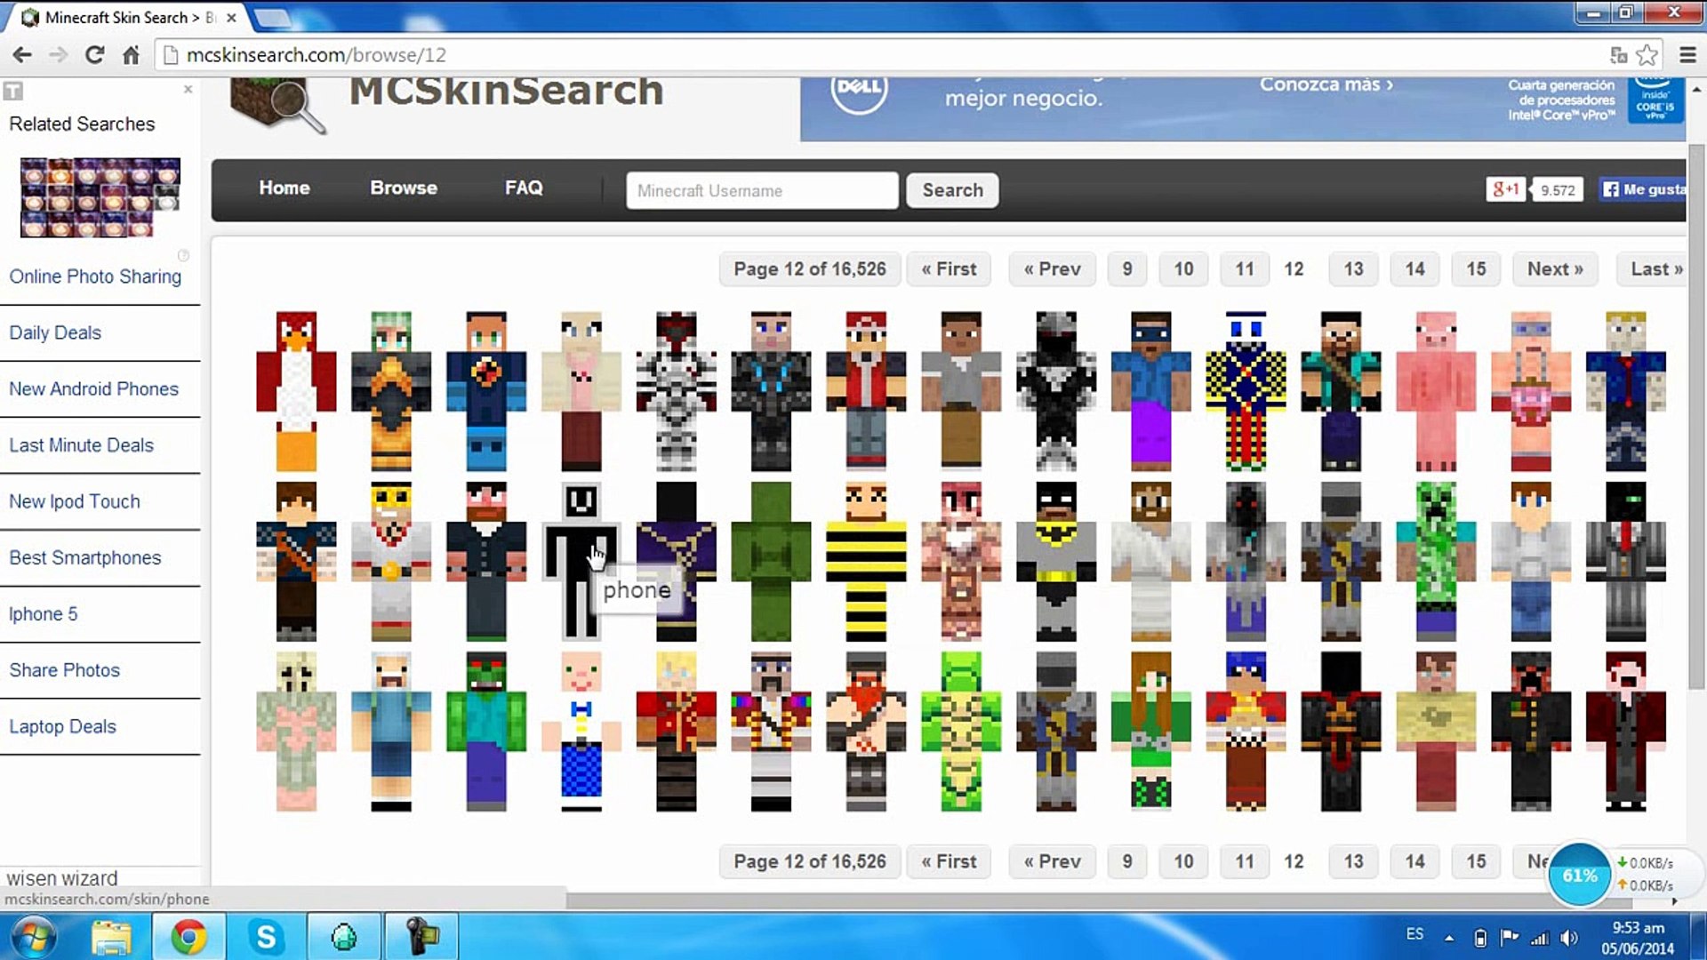Go to page 13 in top pagination
The width and height of the screenshot is (1707, 960).
[1353, 269]
